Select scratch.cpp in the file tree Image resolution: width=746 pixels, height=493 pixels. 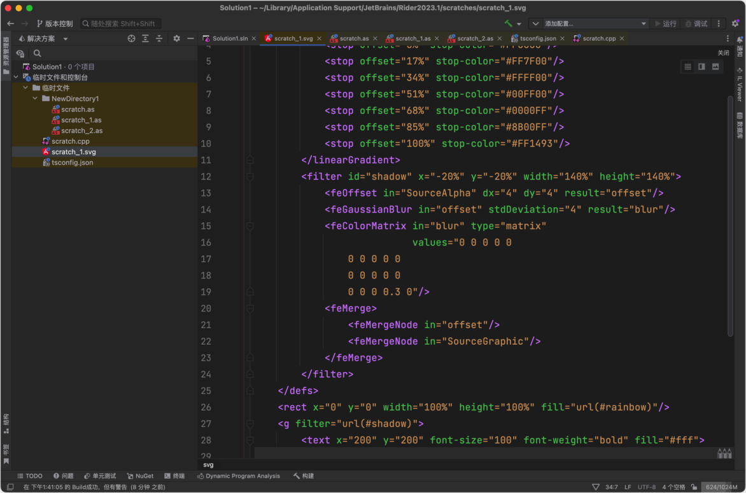[71, 141]
